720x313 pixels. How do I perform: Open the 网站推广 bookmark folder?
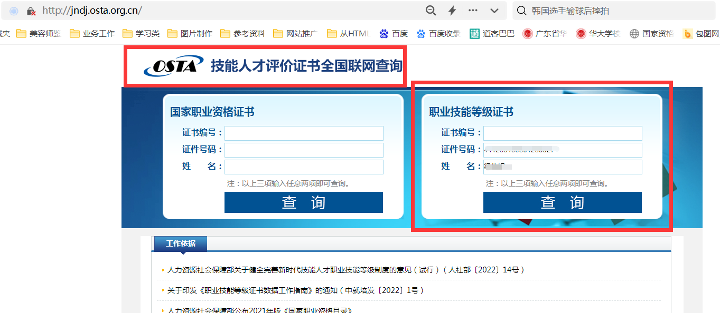tap(295, 34)
